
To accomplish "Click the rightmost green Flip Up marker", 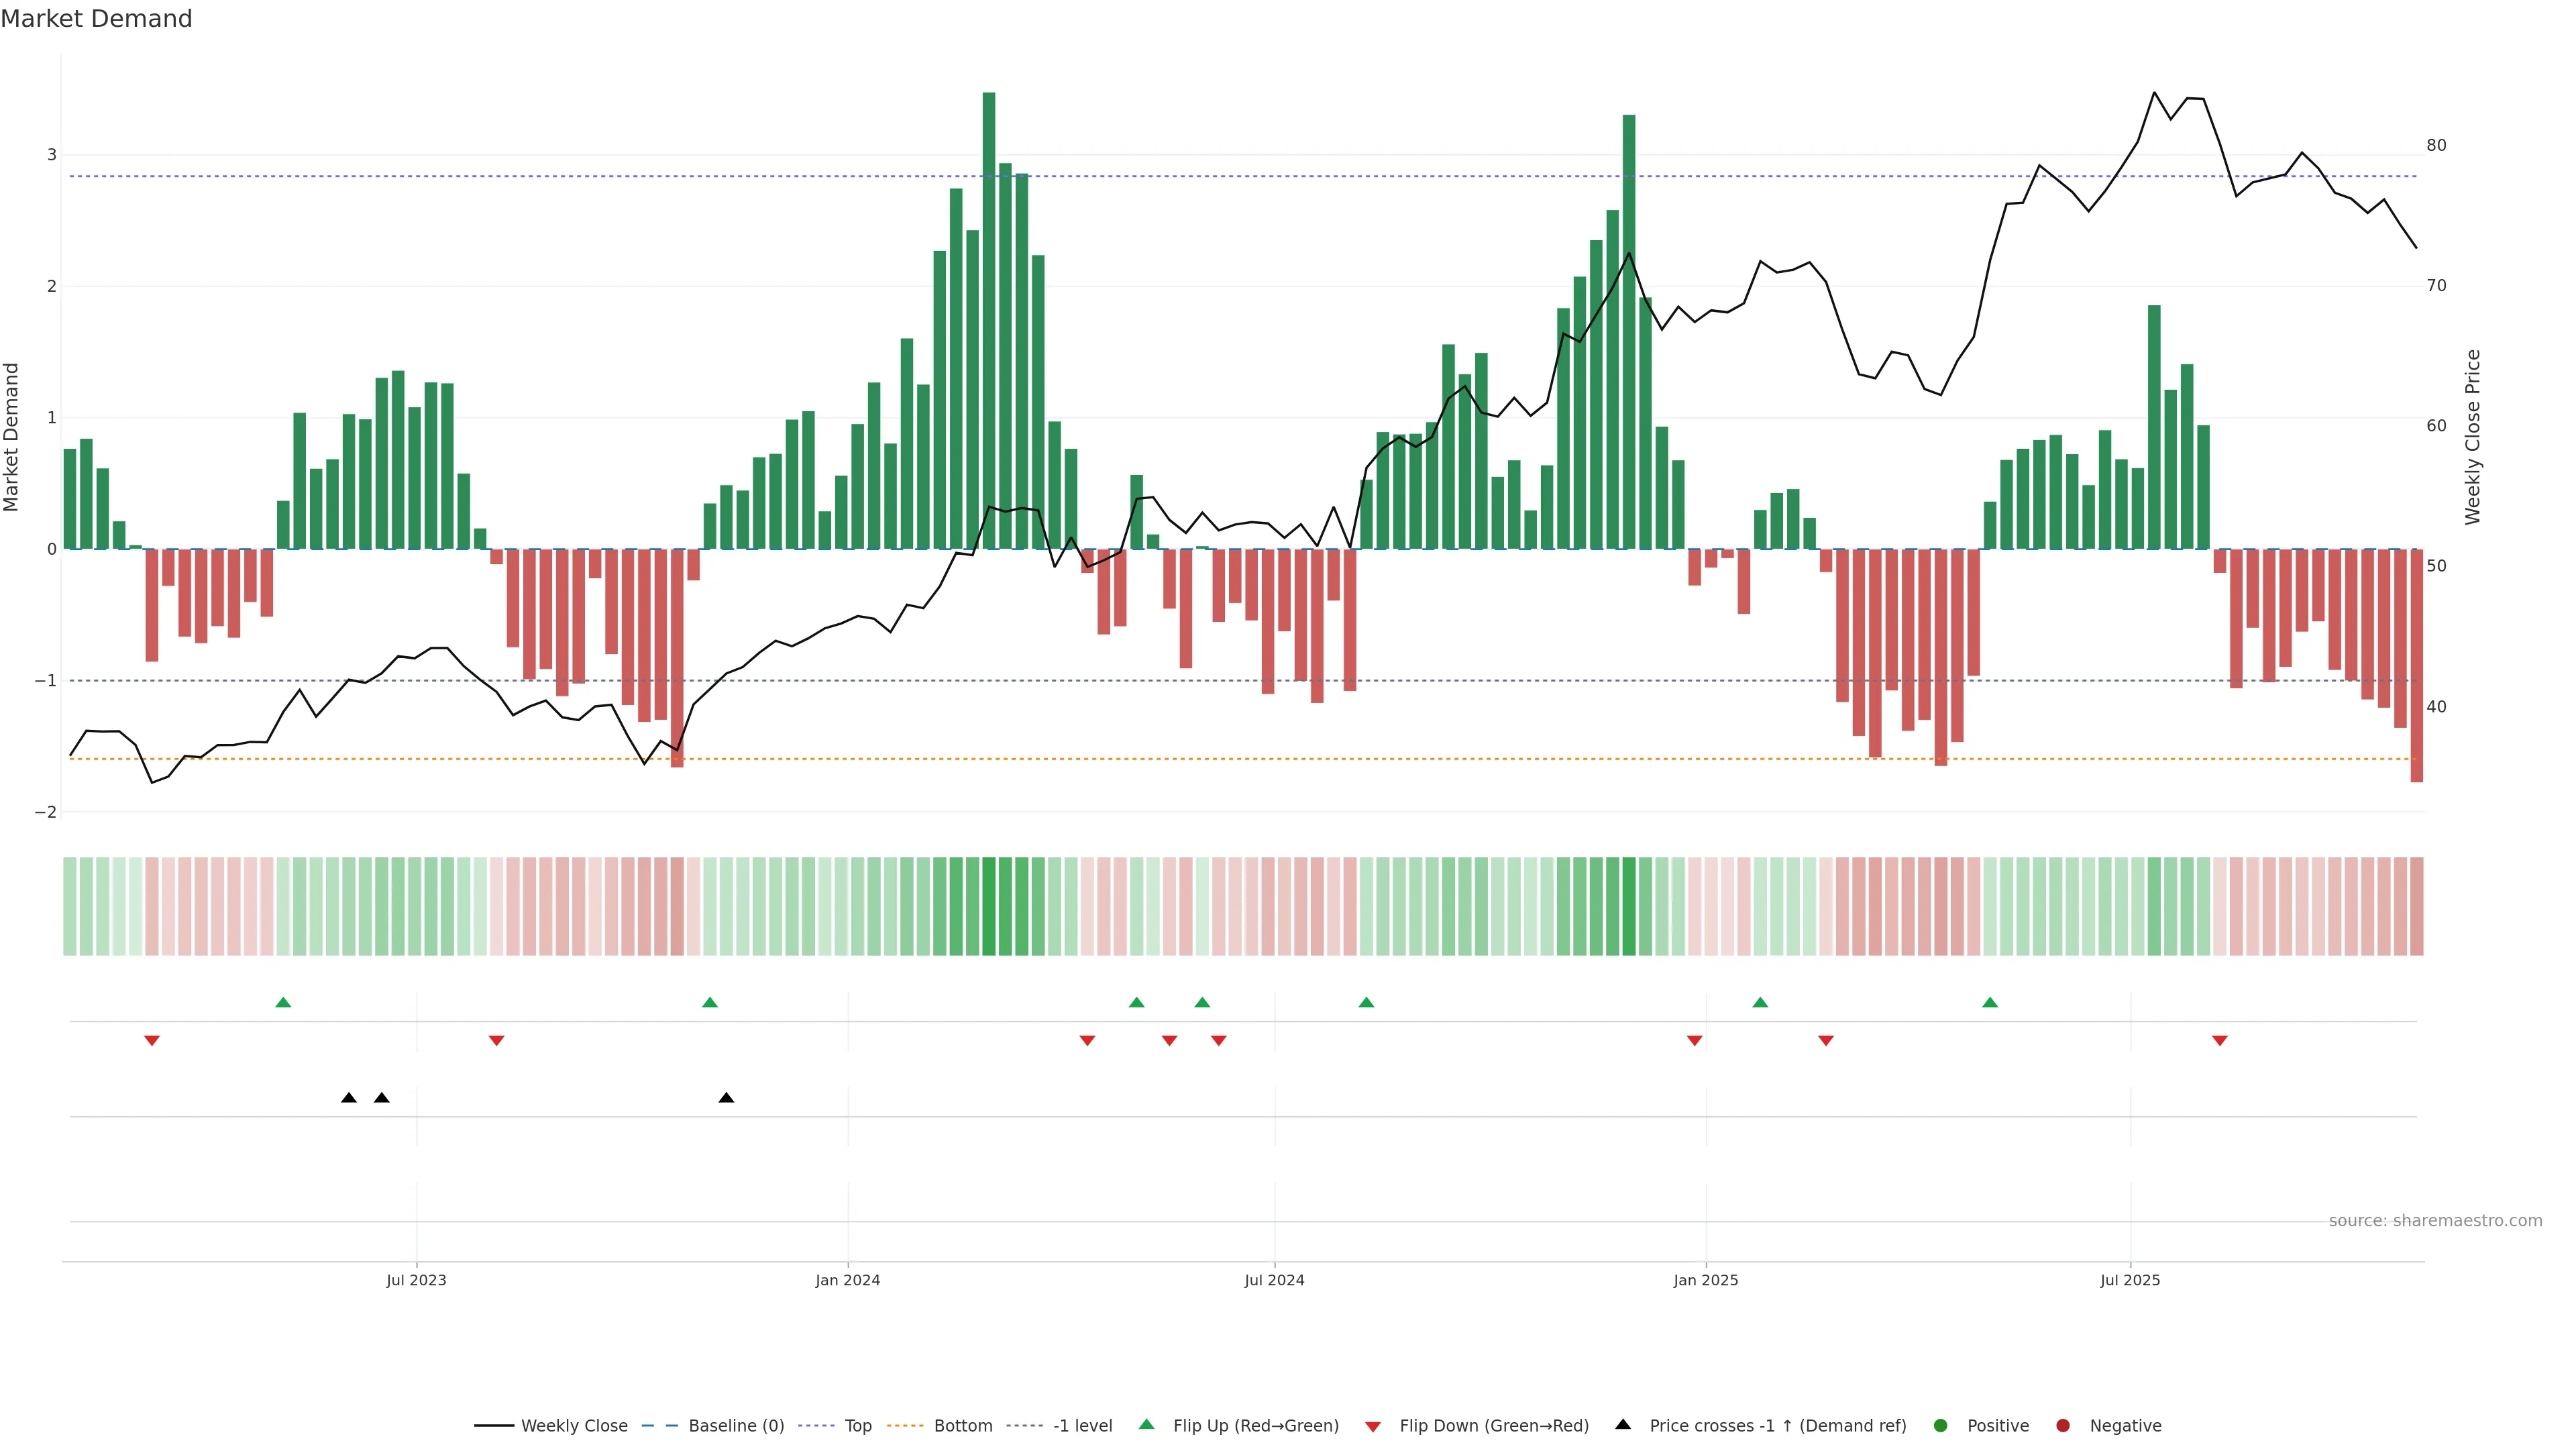I will [1990, 1002].
